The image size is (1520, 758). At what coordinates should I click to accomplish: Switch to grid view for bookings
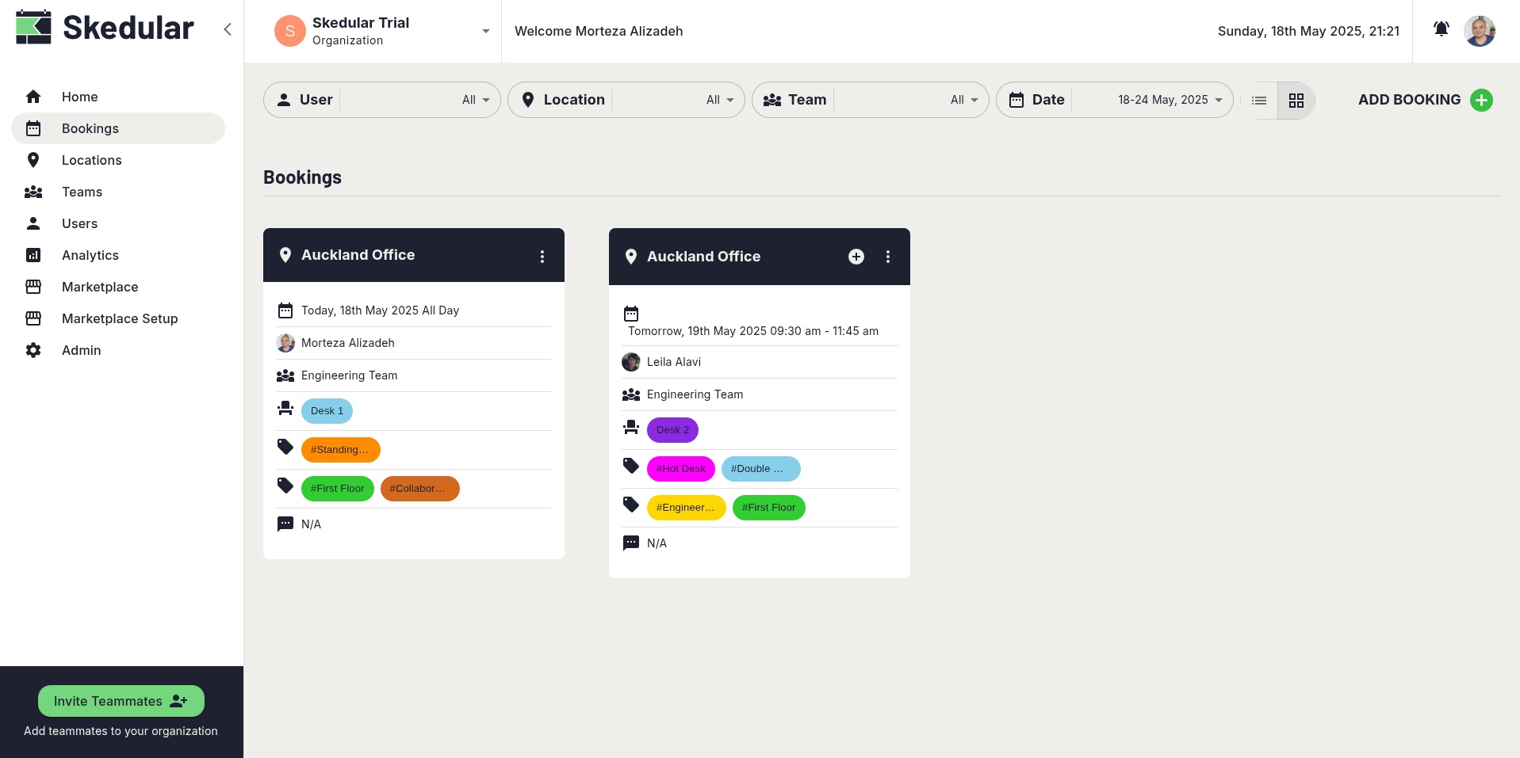tap(1296, 100)
